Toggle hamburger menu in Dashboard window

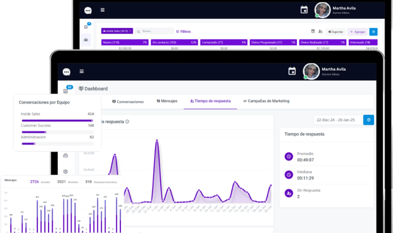tap(82, 72)
